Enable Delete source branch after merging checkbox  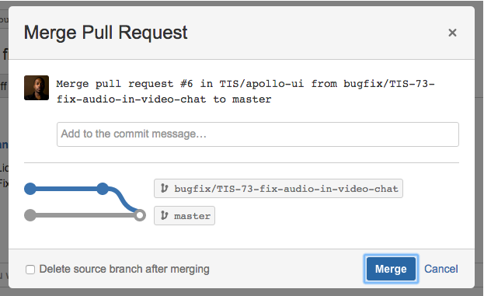30,270
